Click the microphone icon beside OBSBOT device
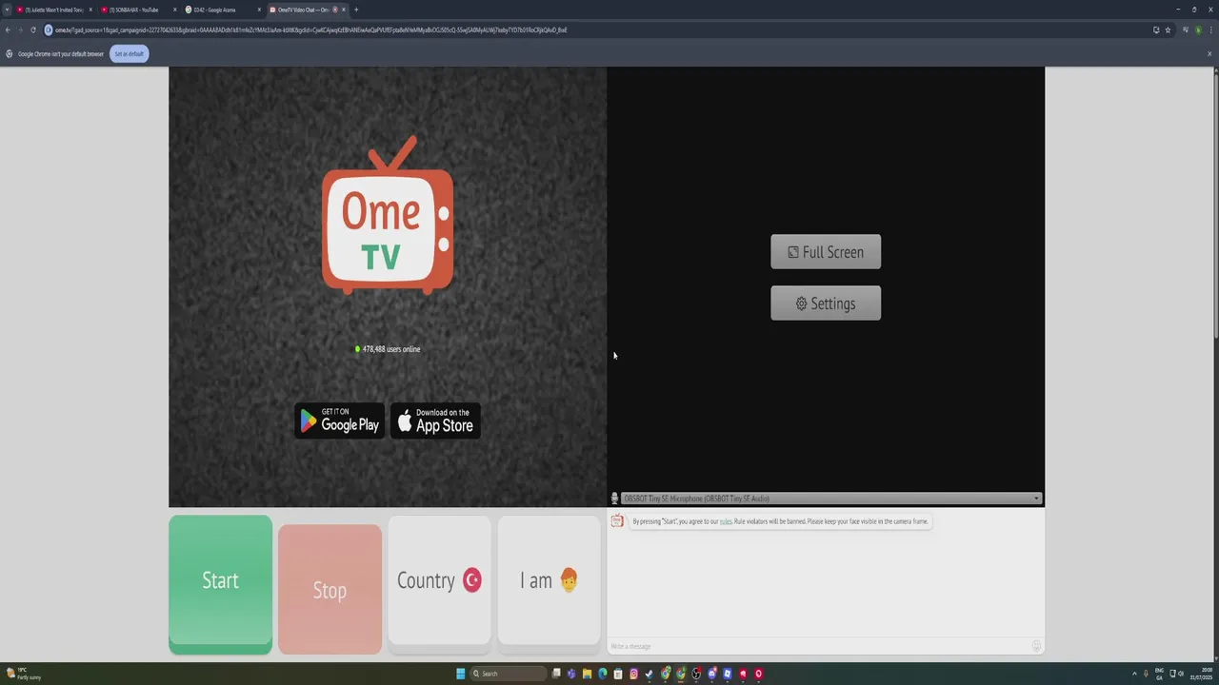Image resolution: width=1219 pixels, height=685 pixels. (x=614, y=499)
